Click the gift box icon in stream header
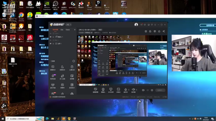216x121 pixels. click(x=146, y=31)
